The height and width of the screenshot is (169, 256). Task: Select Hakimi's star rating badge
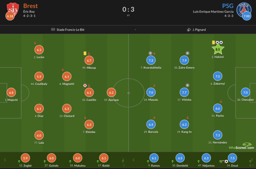click(x=218, y=49)
